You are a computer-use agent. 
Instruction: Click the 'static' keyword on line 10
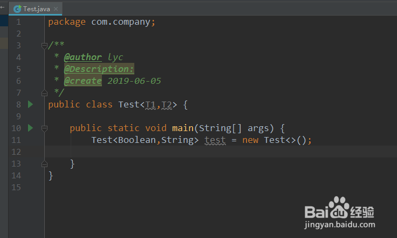[124, 128]
